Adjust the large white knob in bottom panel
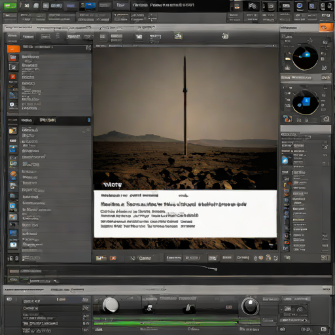 pyautogui.click(x=111, y=305)
